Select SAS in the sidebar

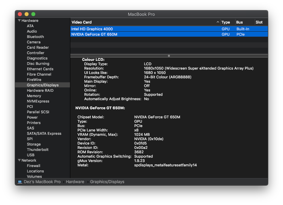(x=31, y=128)
